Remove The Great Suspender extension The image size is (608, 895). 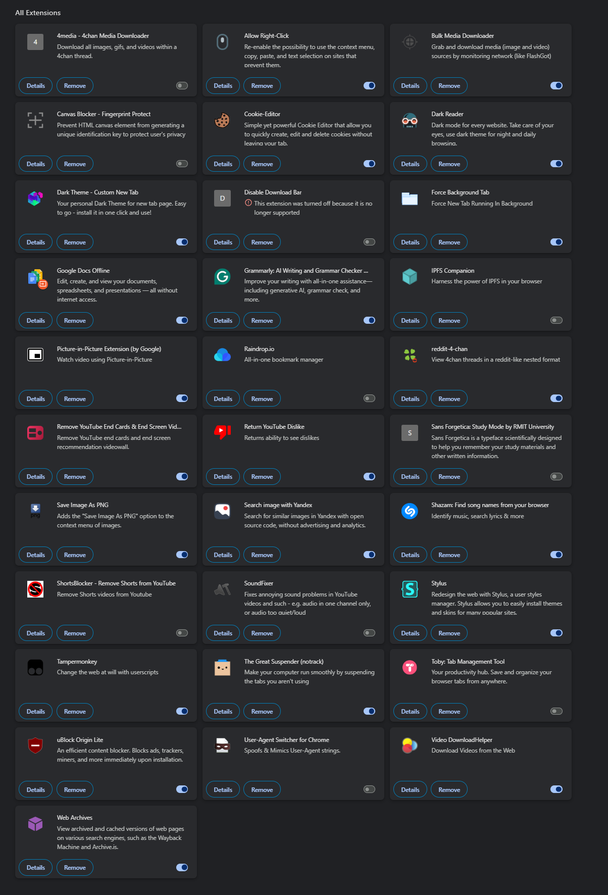(262, 711)
